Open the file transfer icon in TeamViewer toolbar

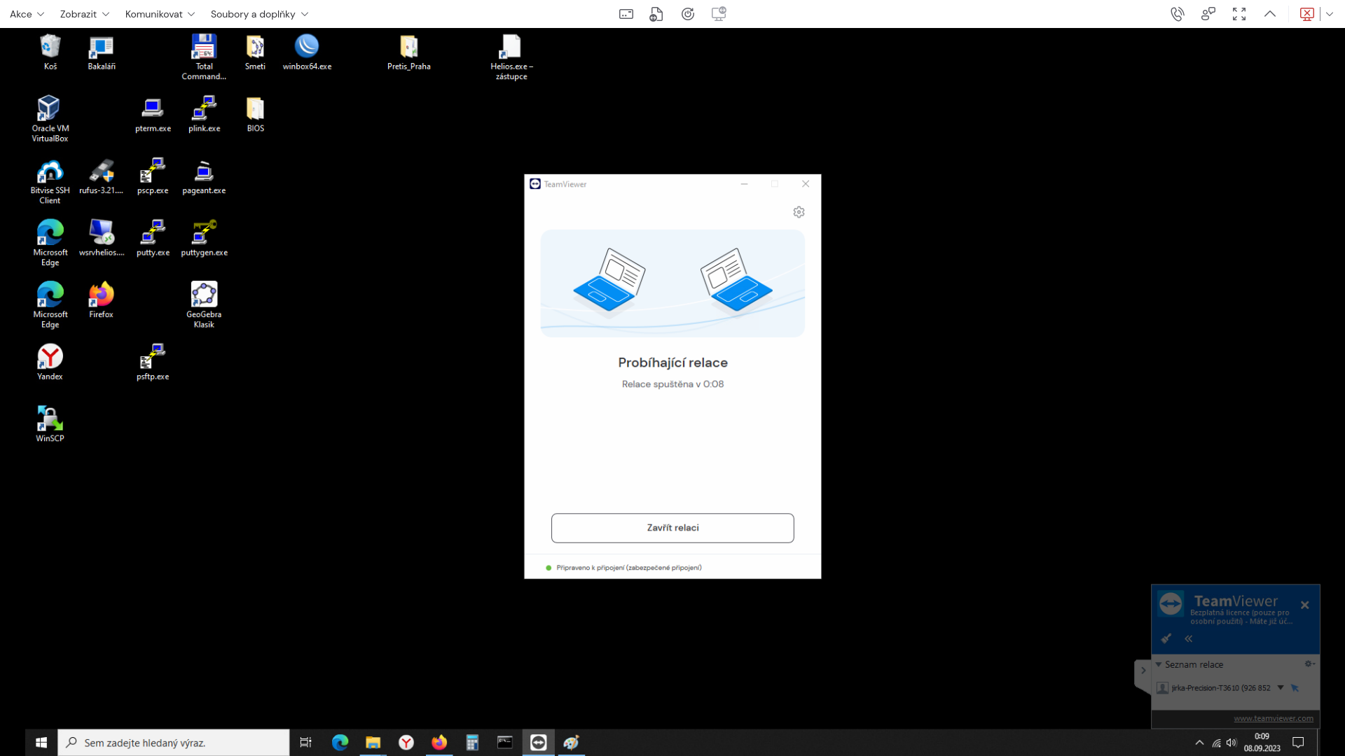tap(656, 13)
